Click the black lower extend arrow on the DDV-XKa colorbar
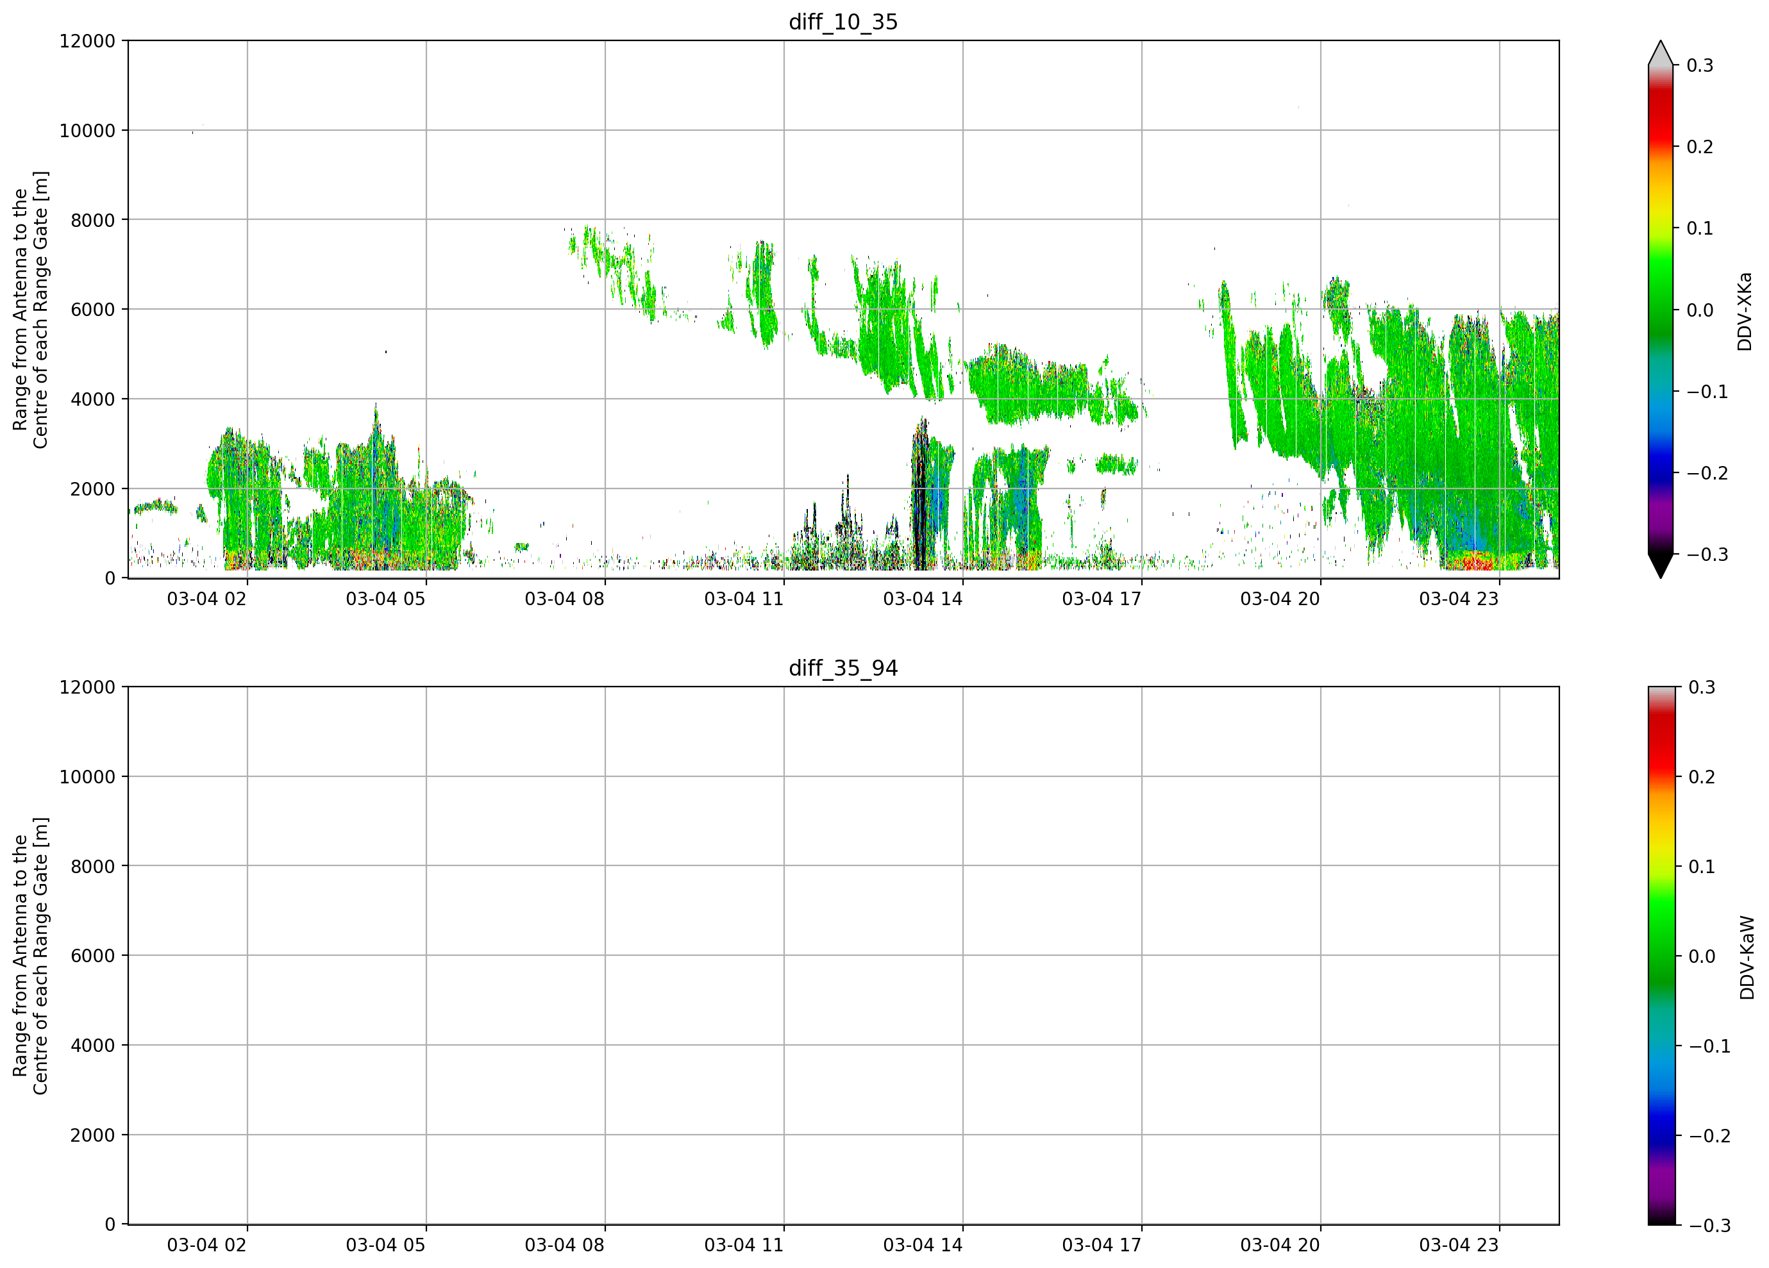1769x1268 pixels. pyautogui.click(x=1661, y=566)
